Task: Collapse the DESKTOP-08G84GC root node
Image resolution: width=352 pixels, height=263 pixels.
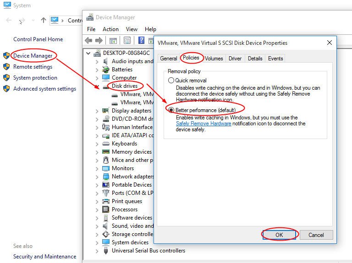Action: (88, 53)
